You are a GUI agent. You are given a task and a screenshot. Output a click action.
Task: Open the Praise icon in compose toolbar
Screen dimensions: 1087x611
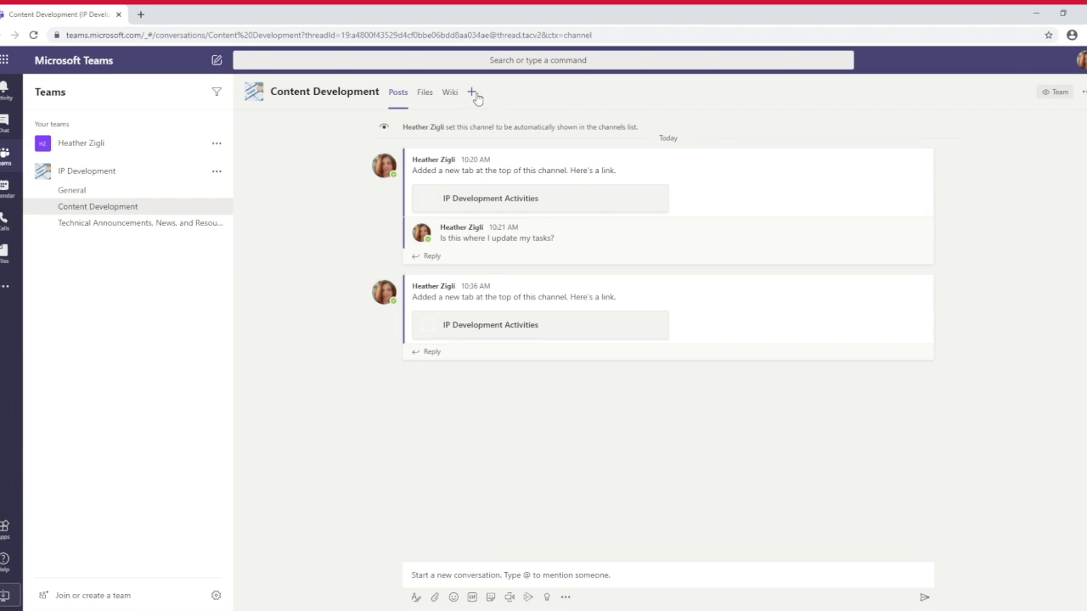click(547, 597)
